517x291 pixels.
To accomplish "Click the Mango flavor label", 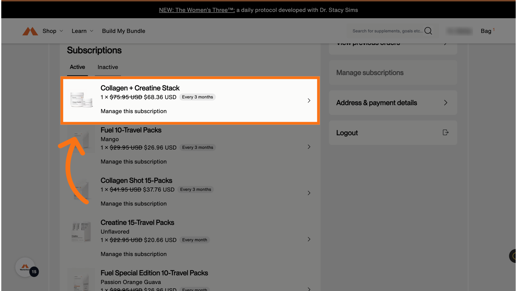I will [110, 139].
